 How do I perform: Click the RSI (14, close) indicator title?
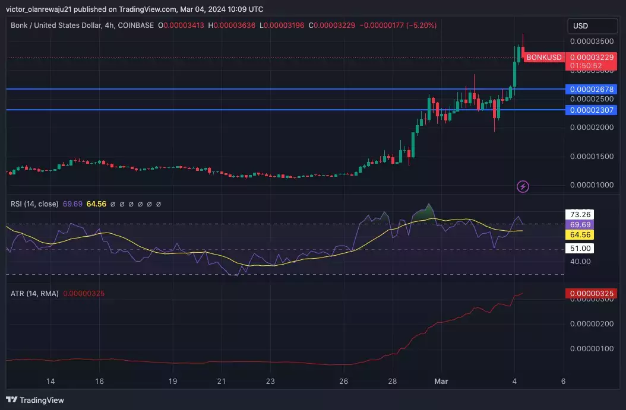(x=34, y=204)
